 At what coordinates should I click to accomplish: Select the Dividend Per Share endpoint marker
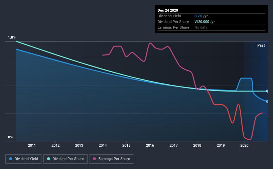tap(267, 91)
